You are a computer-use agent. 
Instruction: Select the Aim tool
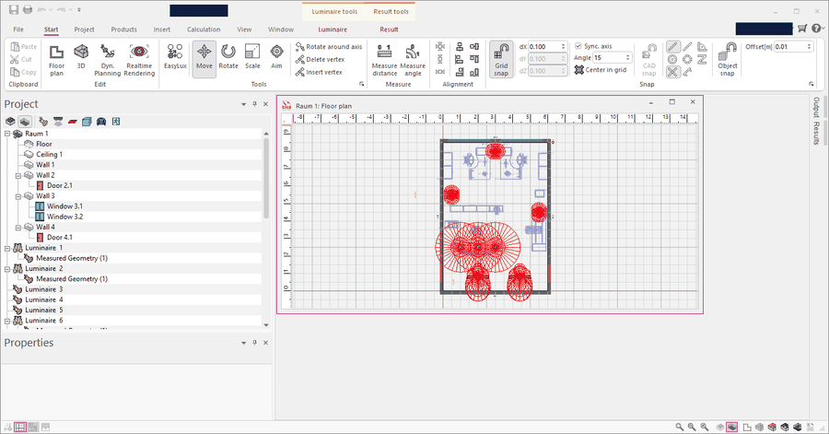(x=276, y=56)
